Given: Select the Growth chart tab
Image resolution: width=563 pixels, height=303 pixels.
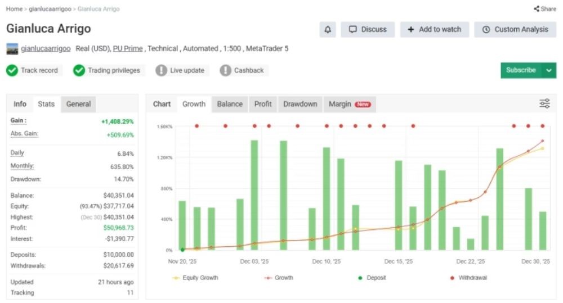Looking at the screenshot, I should (194, 104).
